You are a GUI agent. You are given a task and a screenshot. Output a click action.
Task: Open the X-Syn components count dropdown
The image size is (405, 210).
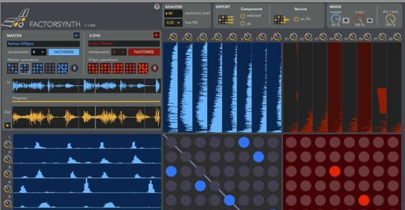(119, 52)
